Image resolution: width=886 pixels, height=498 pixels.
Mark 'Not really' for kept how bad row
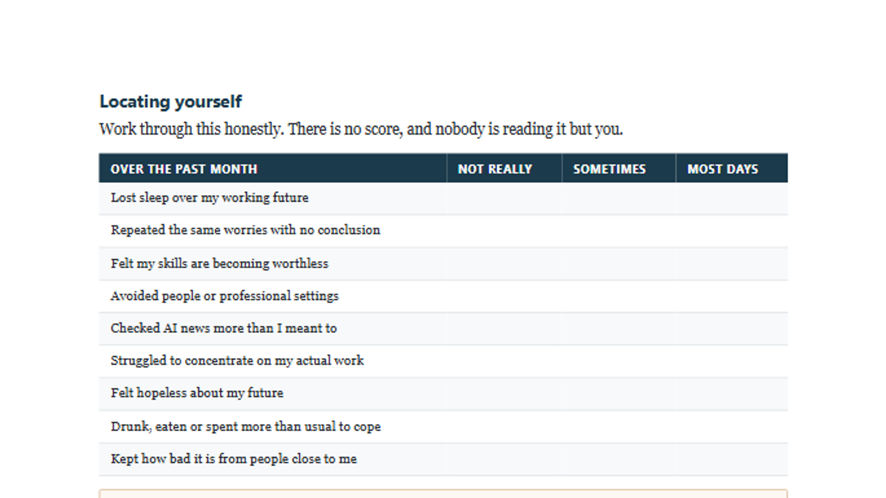tap(504, 459)
